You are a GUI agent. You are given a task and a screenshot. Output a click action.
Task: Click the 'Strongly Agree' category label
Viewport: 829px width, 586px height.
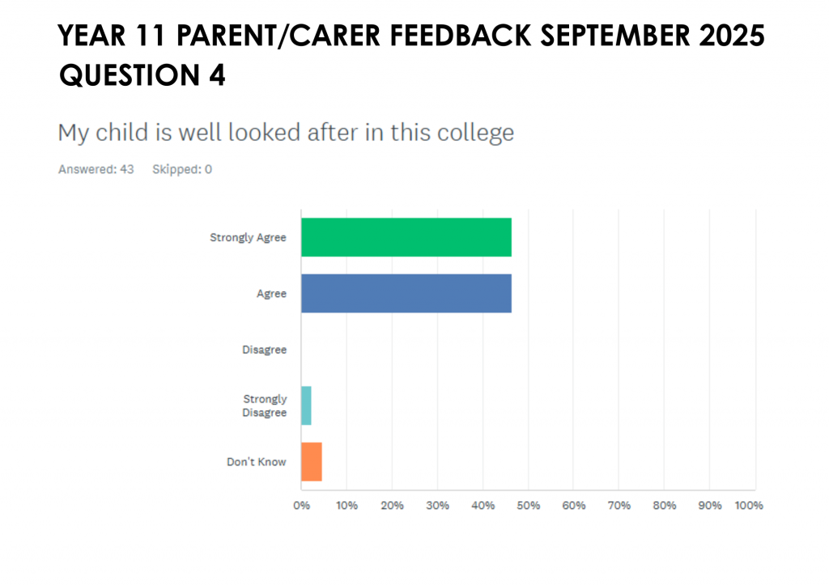point(248,238)
